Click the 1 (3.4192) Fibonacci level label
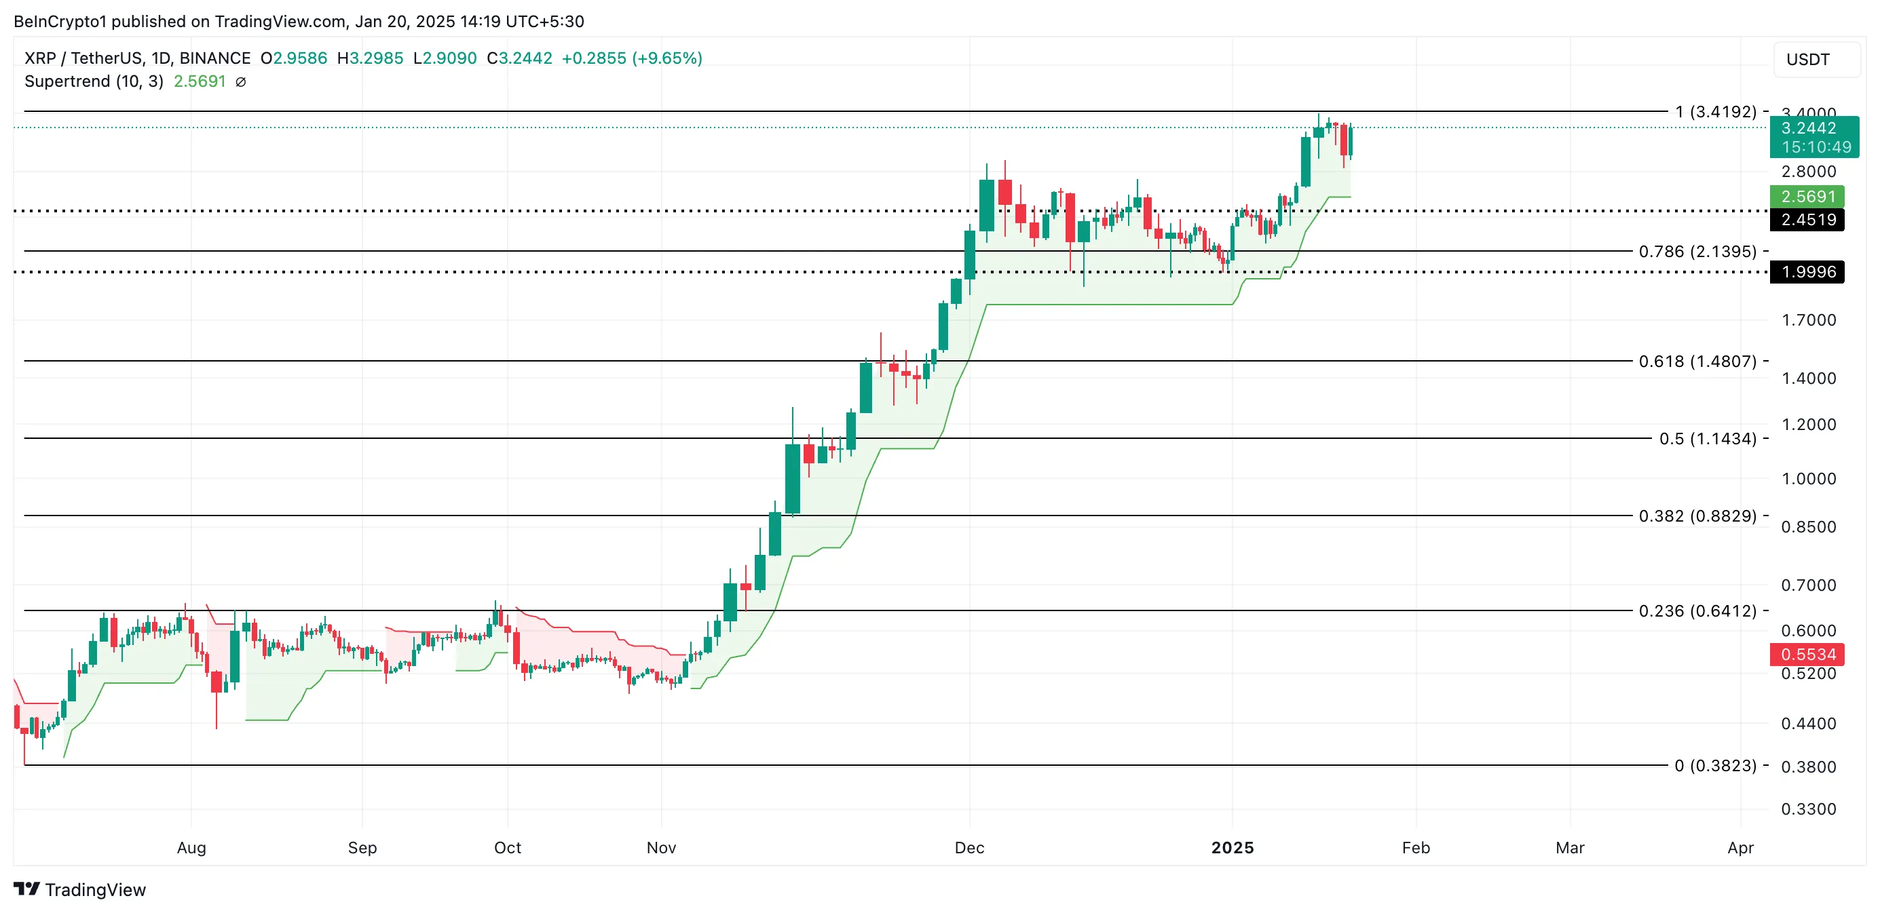 (x=1715, y=111)
